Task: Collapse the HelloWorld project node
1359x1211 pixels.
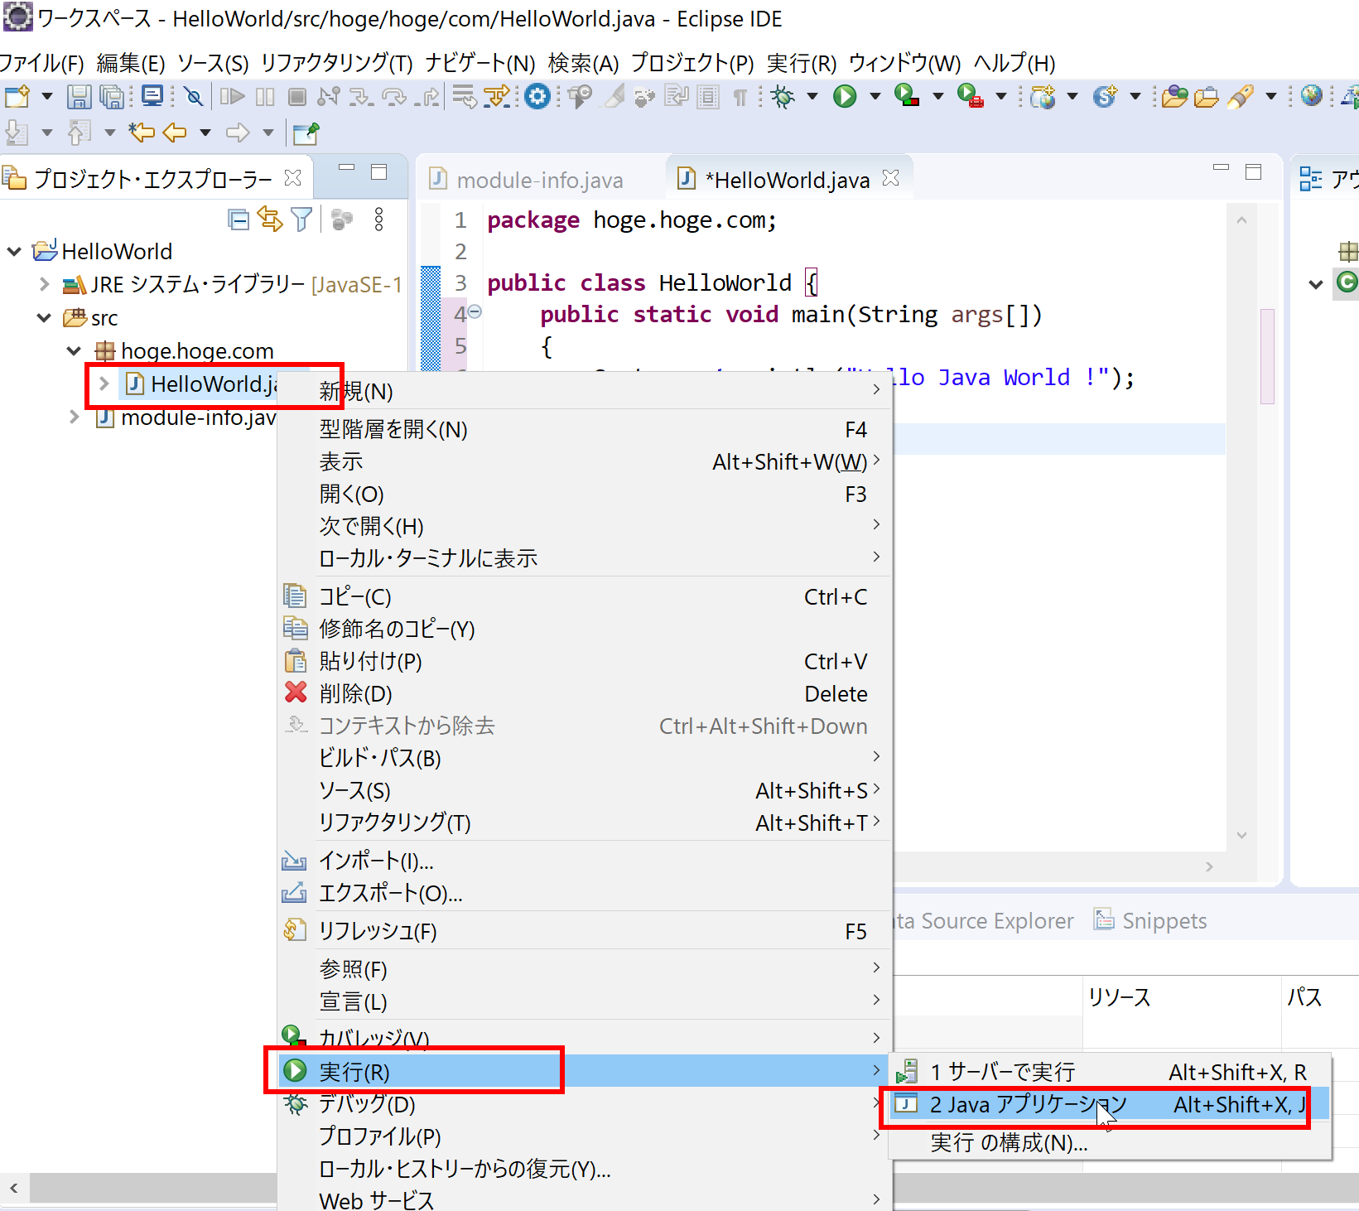Action: click(x=14, y=251)
